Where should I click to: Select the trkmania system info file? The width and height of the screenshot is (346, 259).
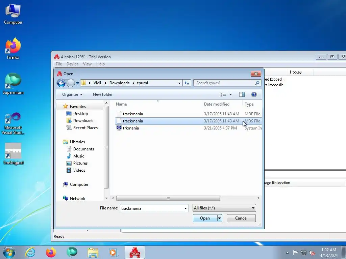tap(188, 128)
